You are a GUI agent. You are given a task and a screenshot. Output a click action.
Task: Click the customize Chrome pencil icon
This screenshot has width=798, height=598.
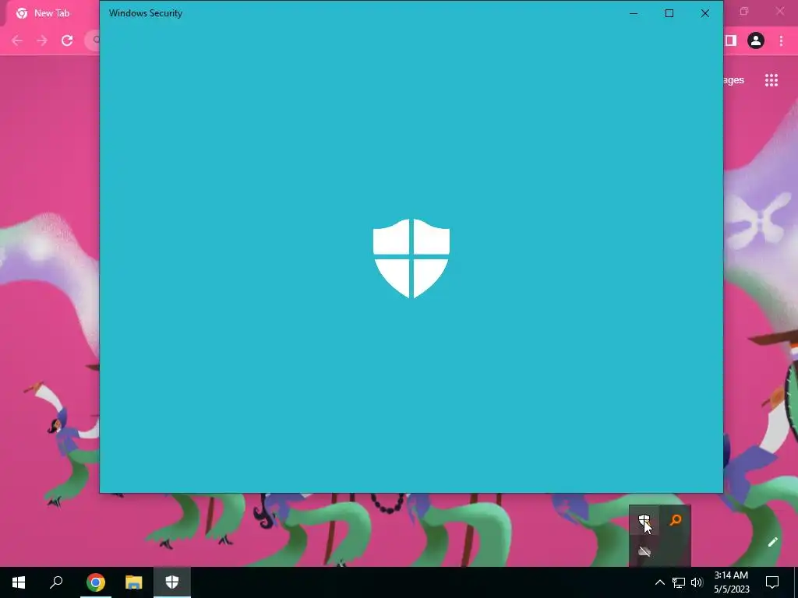[x=772, y=542]
